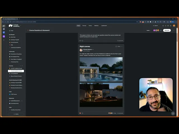
Task: Click the Michaela author avatar
Action: click(81, 50)
